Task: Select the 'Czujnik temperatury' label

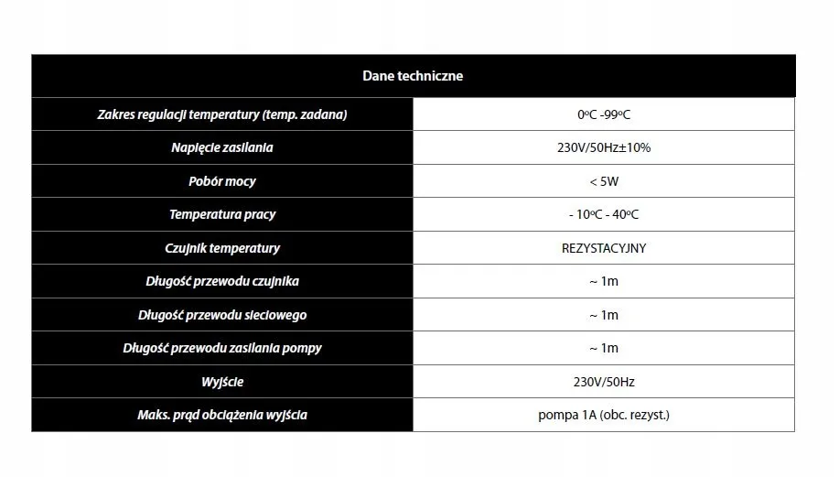Action: coord(222,248)
